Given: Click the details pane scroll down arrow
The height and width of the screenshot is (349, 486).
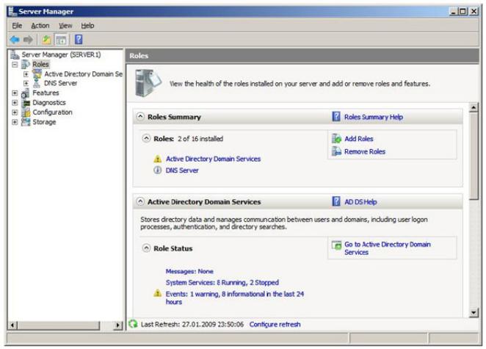Looking at the screenshot, I should (x=474, y=313).
